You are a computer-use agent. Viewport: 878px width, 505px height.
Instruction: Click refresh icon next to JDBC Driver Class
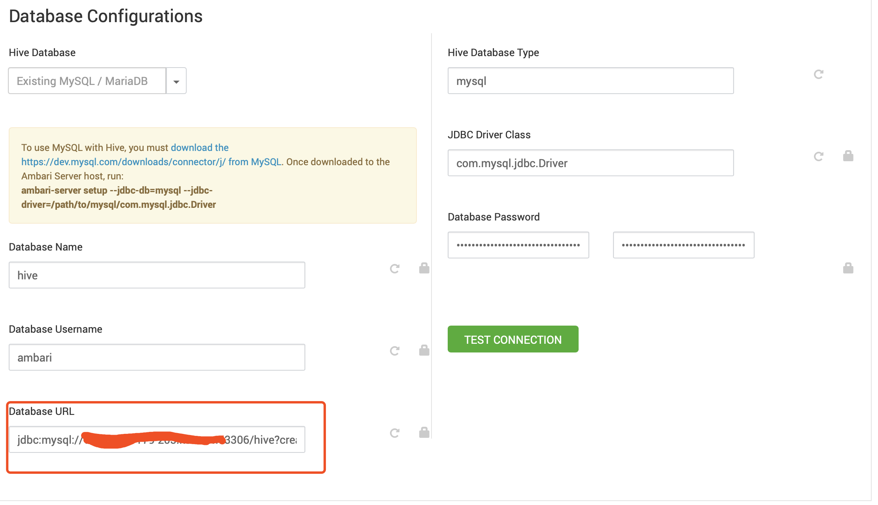(x=818, y=156)
